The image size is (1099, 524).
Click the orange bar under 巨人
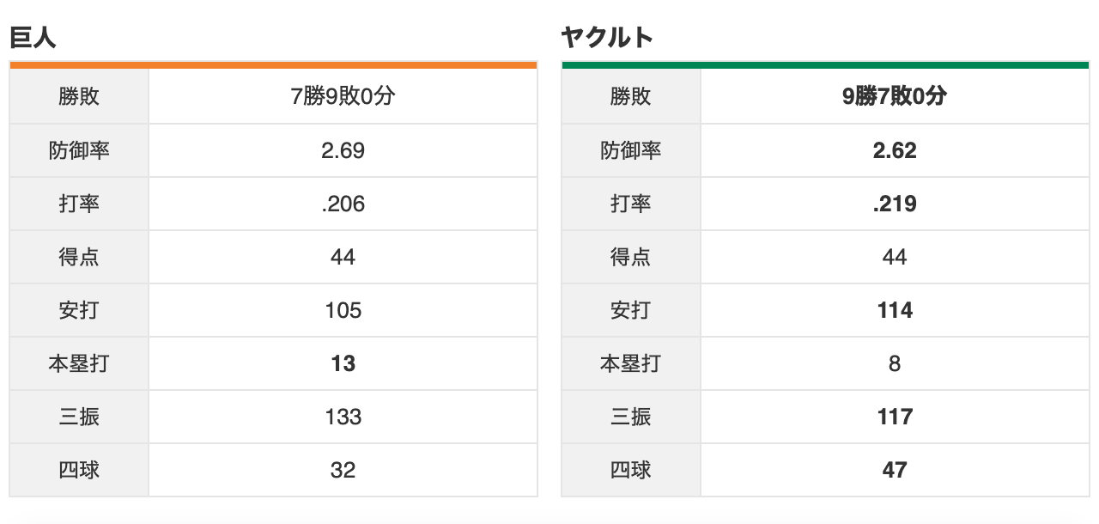point(273,65)
